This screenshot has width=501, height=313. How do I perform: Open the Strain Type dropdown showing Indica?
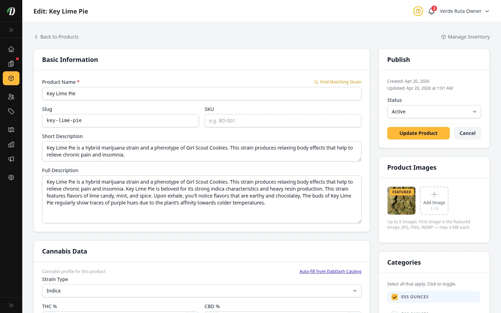pyautogui.click(x=202, y=291)
